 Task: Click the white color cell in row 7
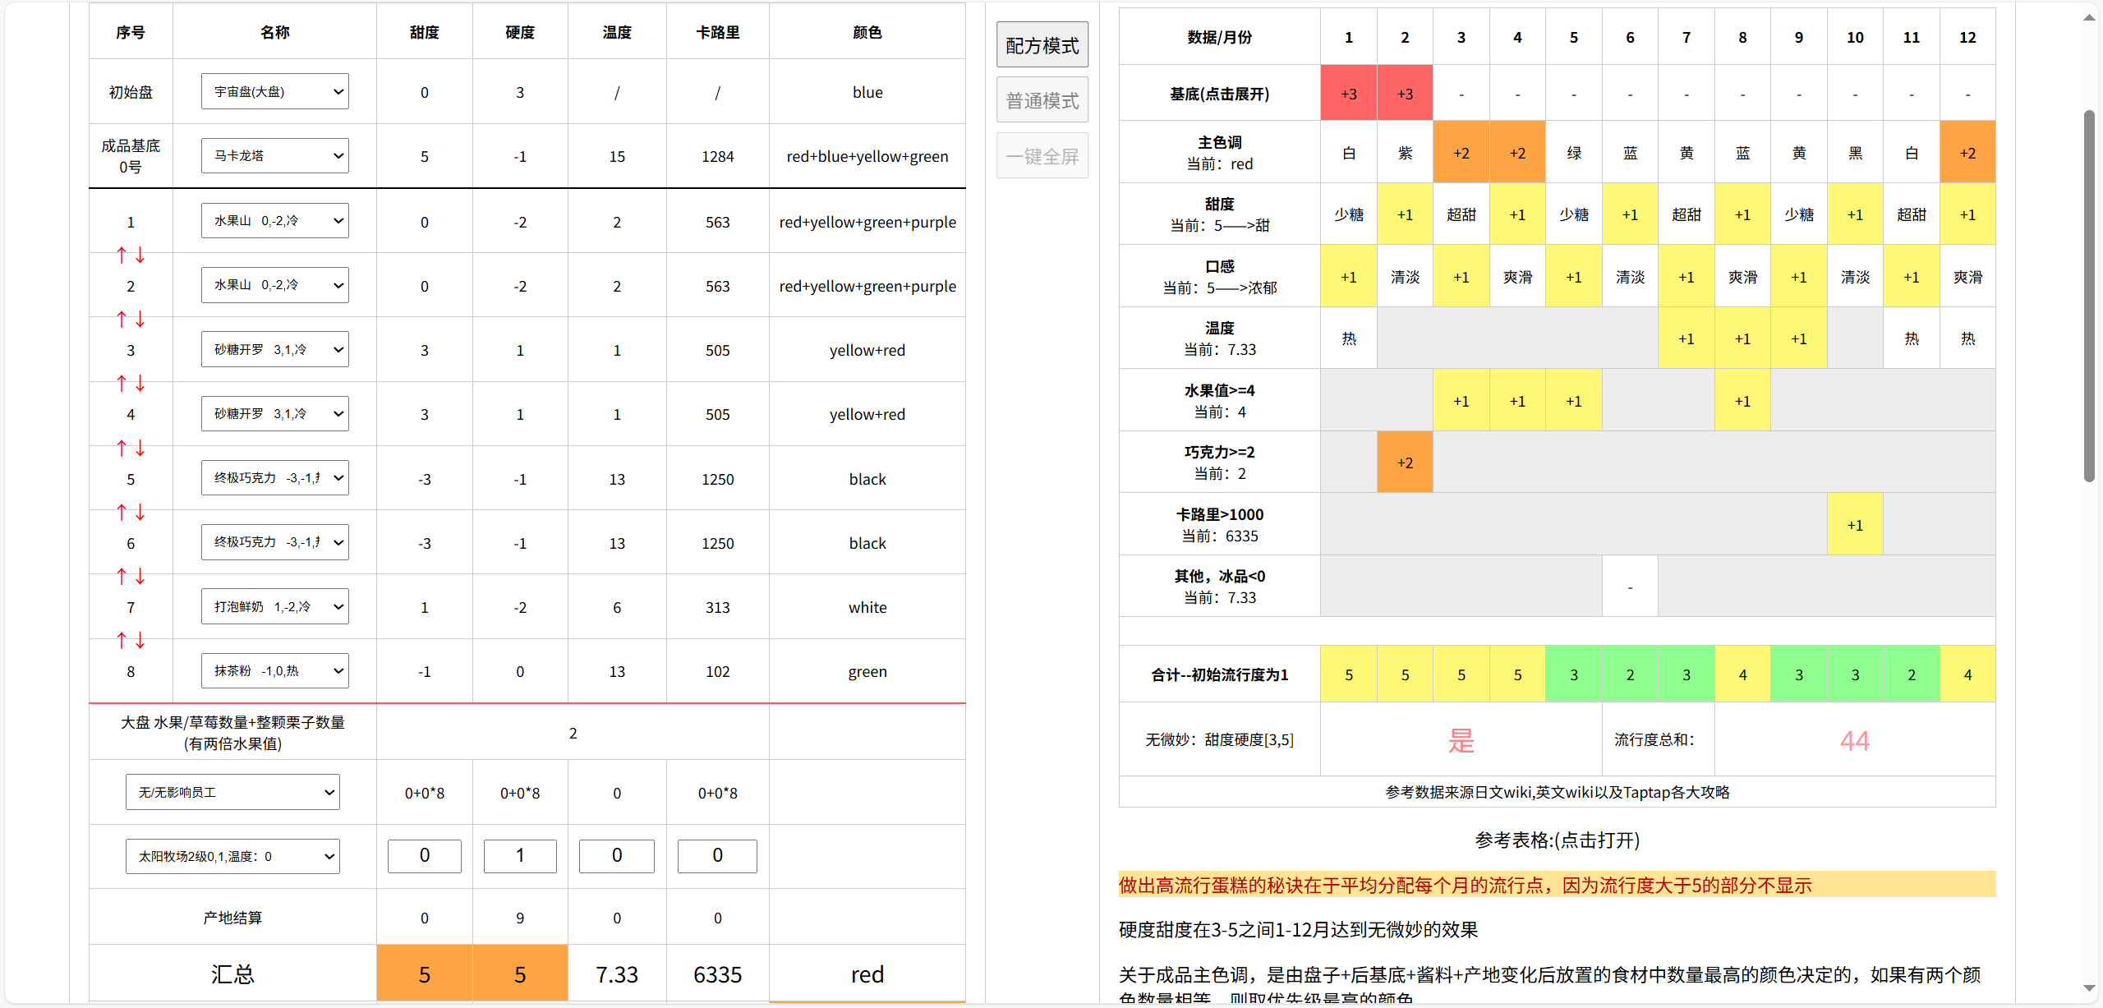click(867, 607)
